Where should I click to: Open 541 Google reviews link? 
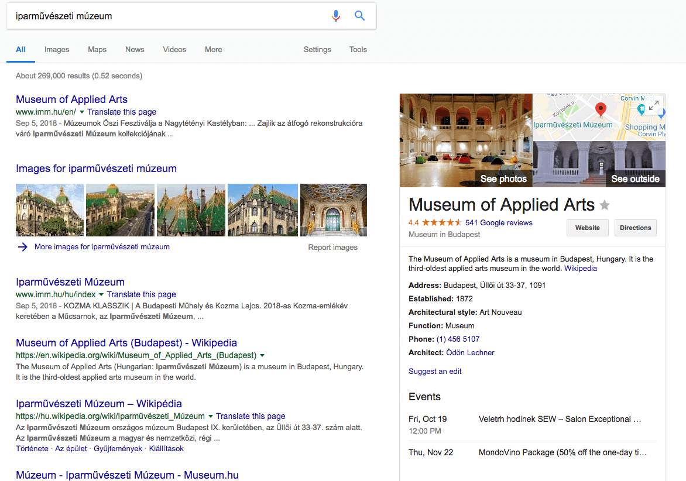pos(499,222)
